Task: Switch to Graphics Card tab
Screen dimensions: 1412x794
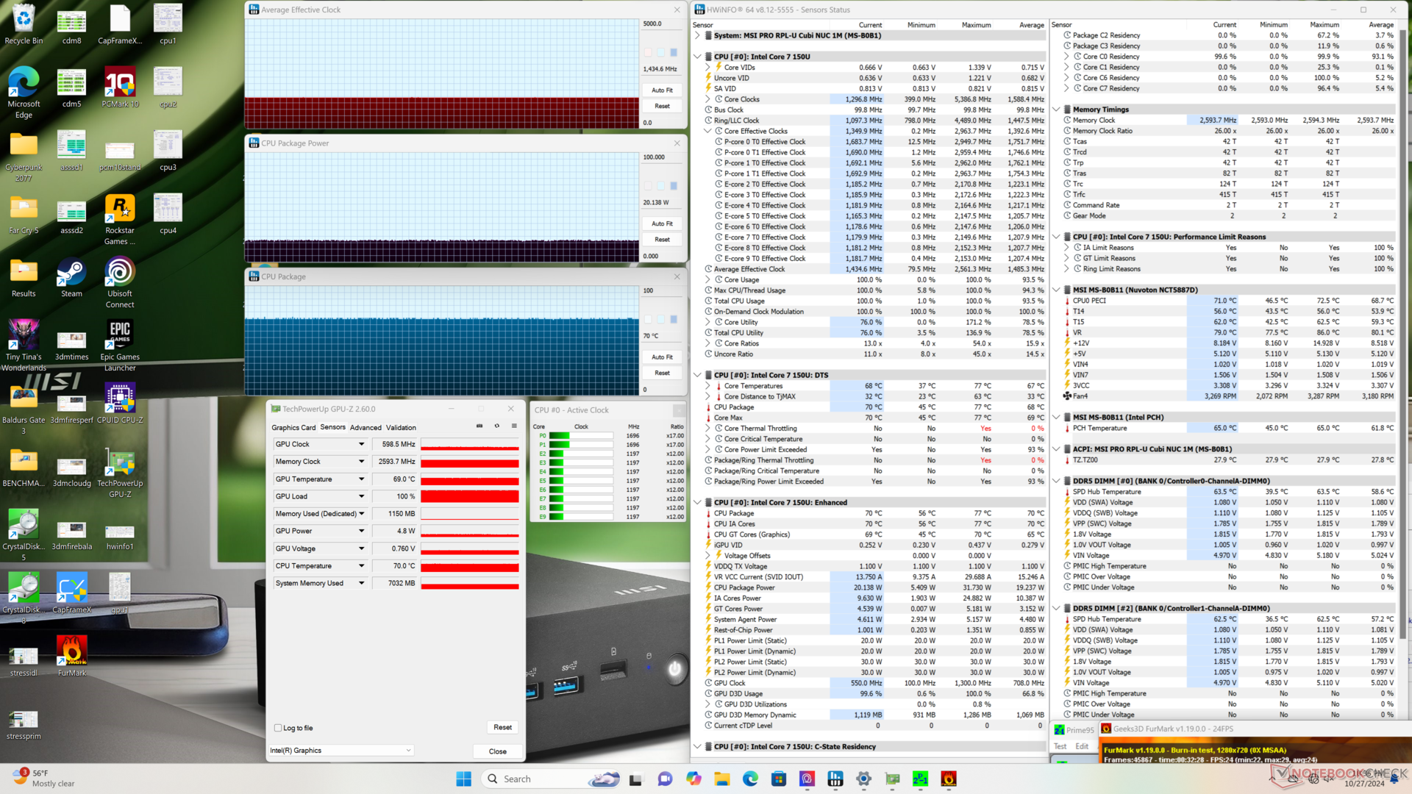Action: coord(293,427)
